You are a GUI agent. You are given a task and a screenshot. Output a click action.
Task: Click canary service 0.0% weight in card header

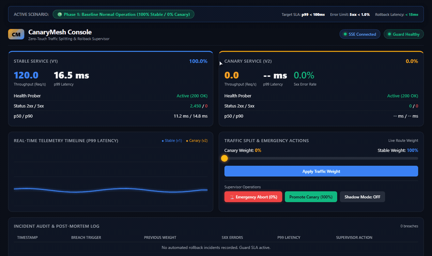click(412, 61)
